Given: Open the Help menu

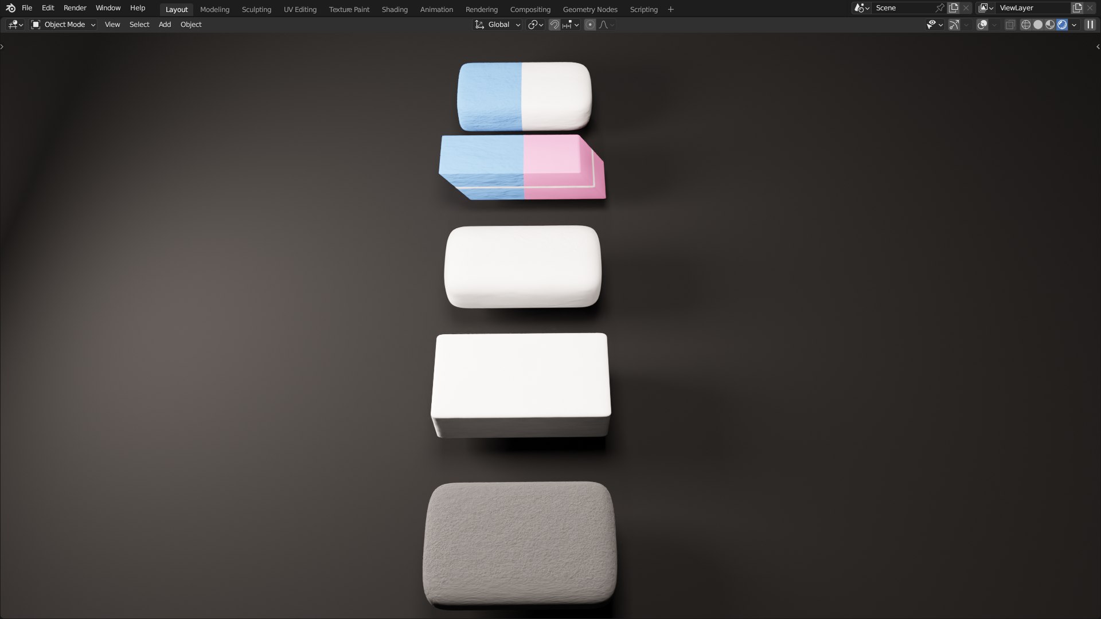Looking at the screenshot, I should pos(138,8).
